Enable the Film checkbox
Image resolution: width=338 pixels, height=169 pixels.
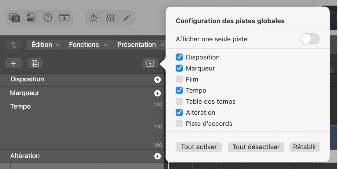pos(179,79)
